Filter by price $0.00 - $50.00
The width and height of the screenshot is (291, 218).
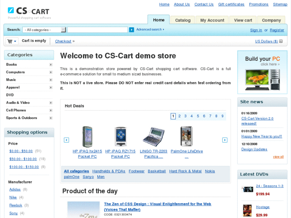click(x=21, y=151)
